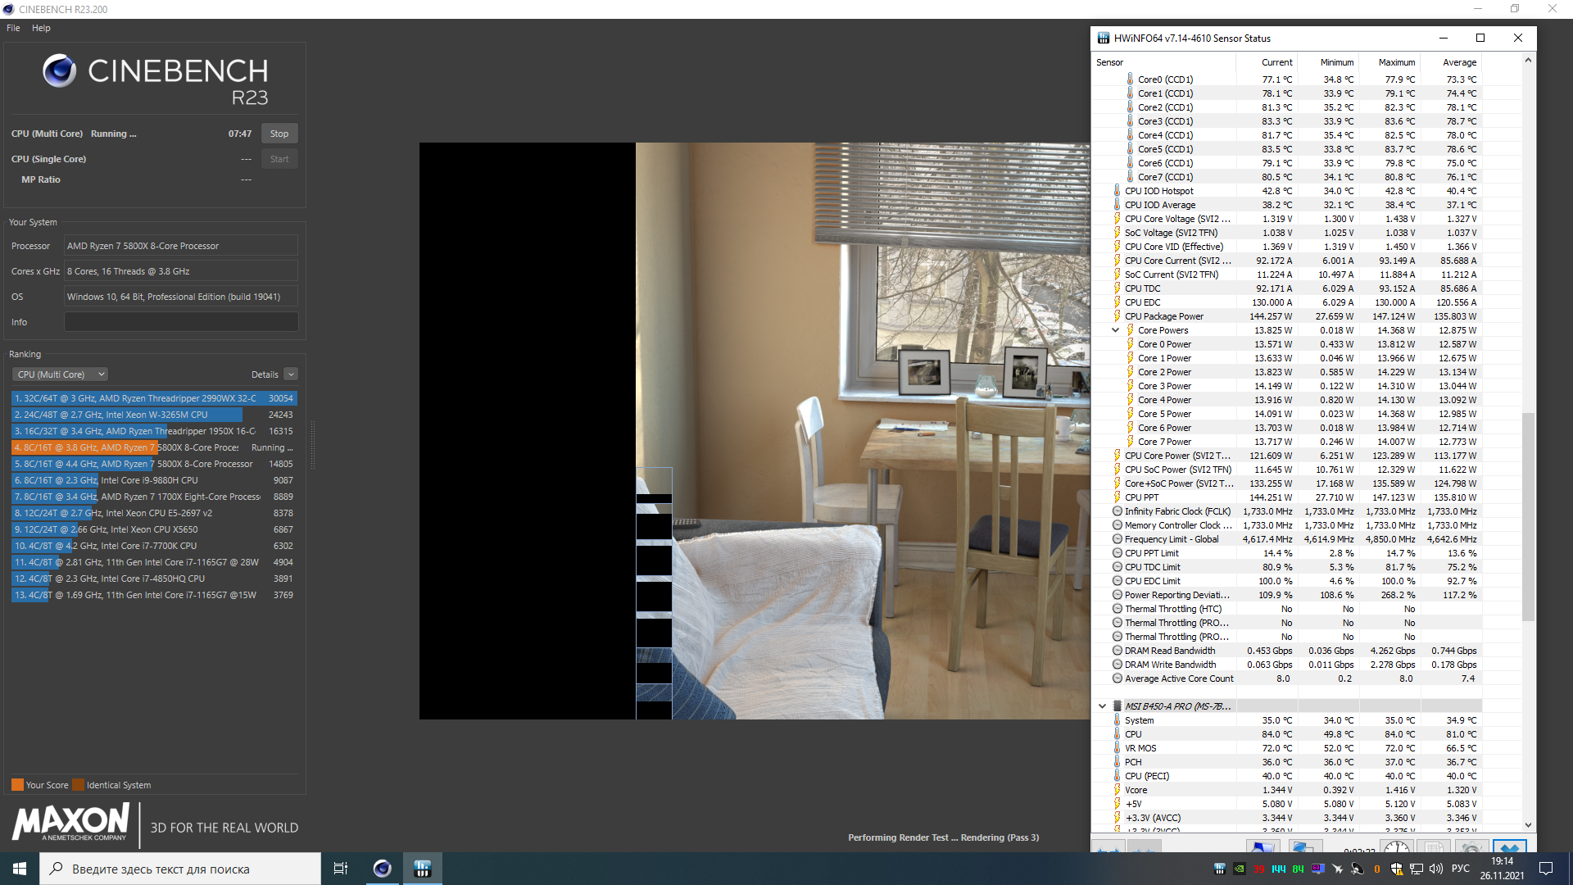Click the HWiNFO64 taskbar icon
1573x885 pixels.
point(423,869)
